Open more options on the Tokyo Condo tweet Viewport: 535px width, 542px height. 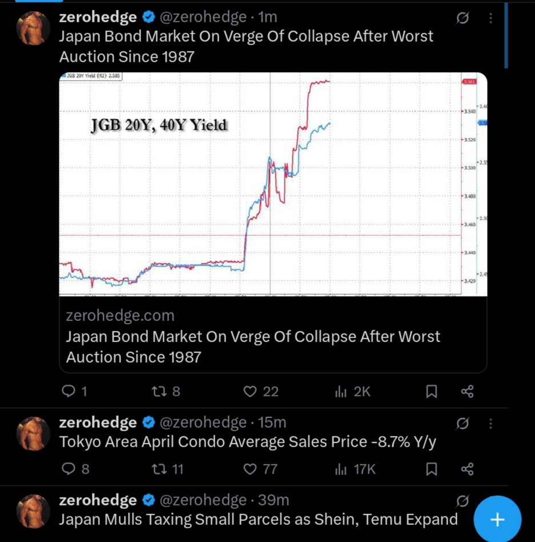pos(490,423)
